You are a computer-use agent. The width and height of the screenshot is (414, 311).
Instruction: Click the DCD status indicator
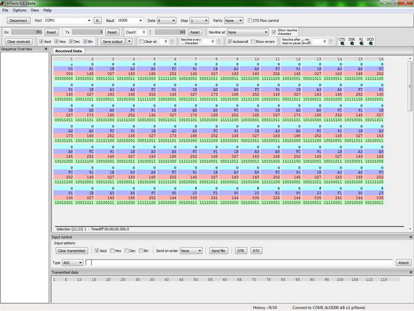click(x=370, y=41)
